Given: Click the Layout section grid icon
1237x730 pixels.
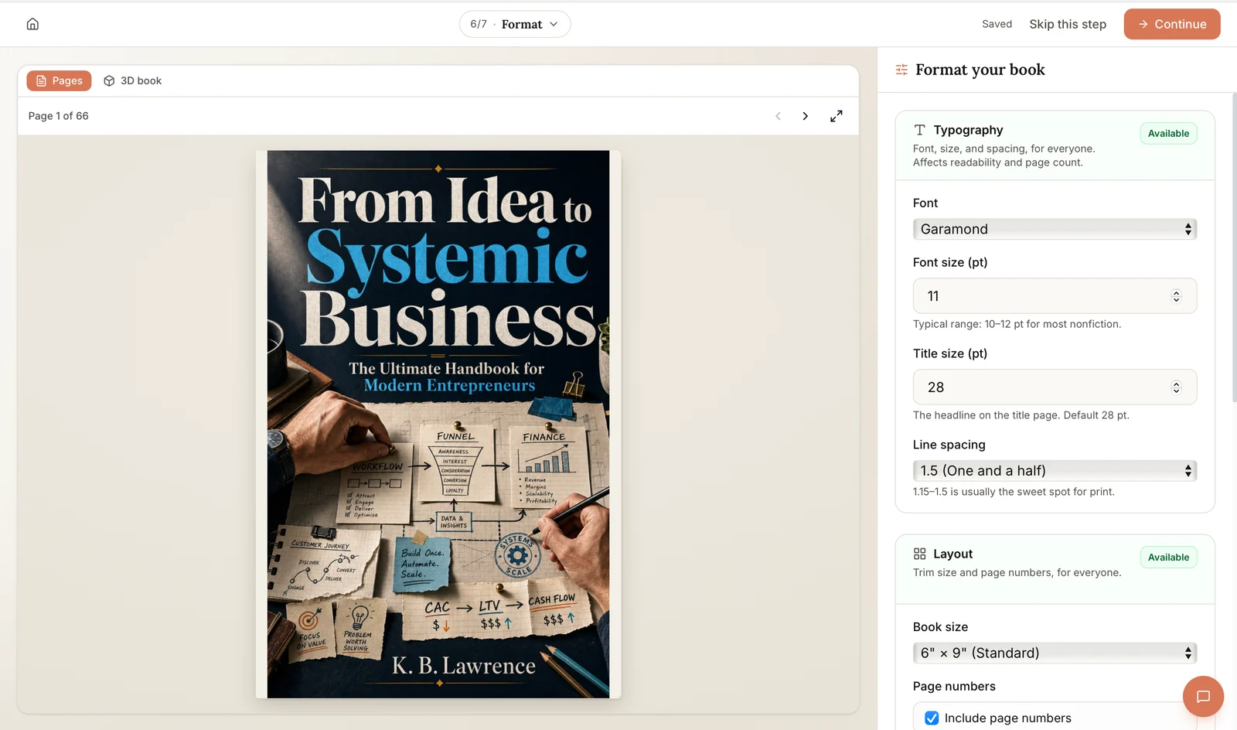Looking at the screenshot, I should [919, 554].
